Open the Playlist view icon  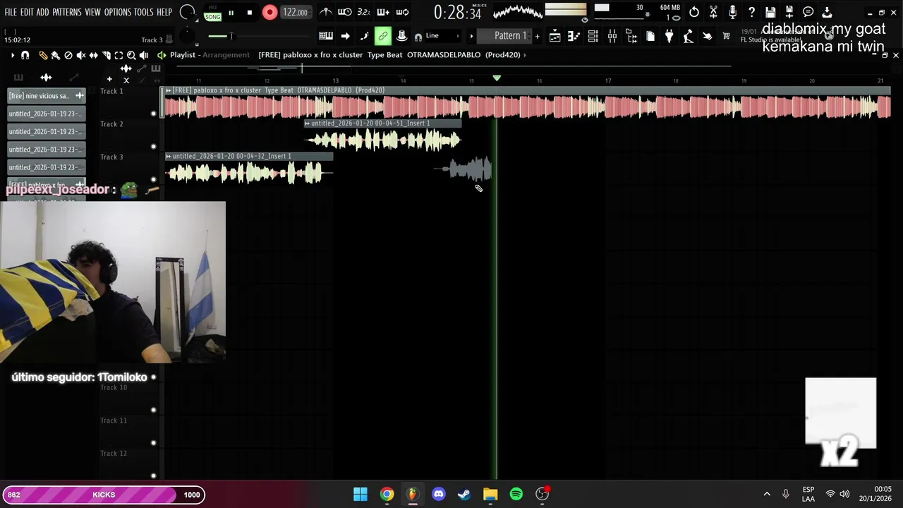click(555, 36)
